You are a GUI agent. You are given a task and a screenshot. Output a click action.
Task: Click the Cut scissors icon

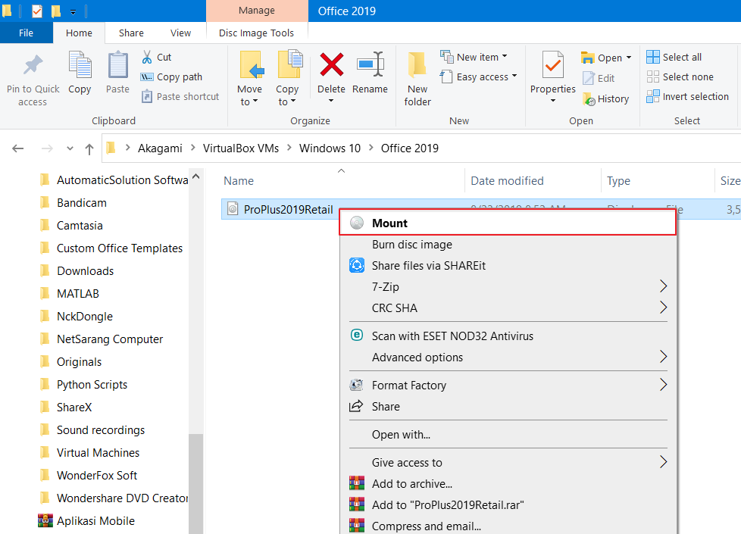pyautogui.click(x=147, y=57)
